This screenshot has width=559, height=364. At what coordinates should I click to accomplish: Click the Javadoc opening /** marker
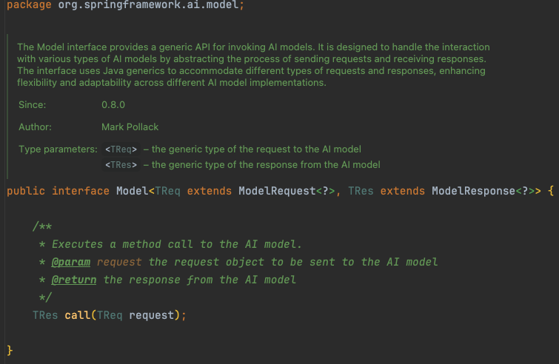tap(42, 226)
